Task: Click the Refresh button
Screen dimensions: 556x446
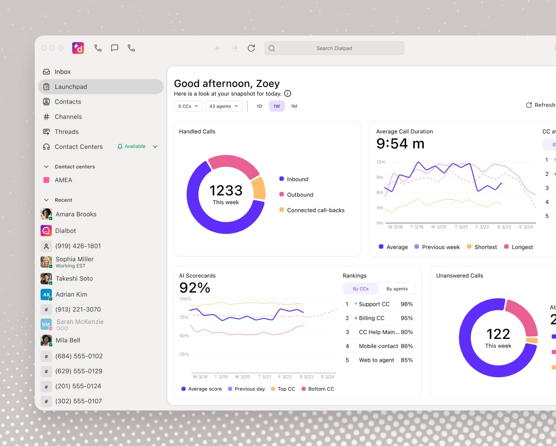Action: tap(540, 105)
